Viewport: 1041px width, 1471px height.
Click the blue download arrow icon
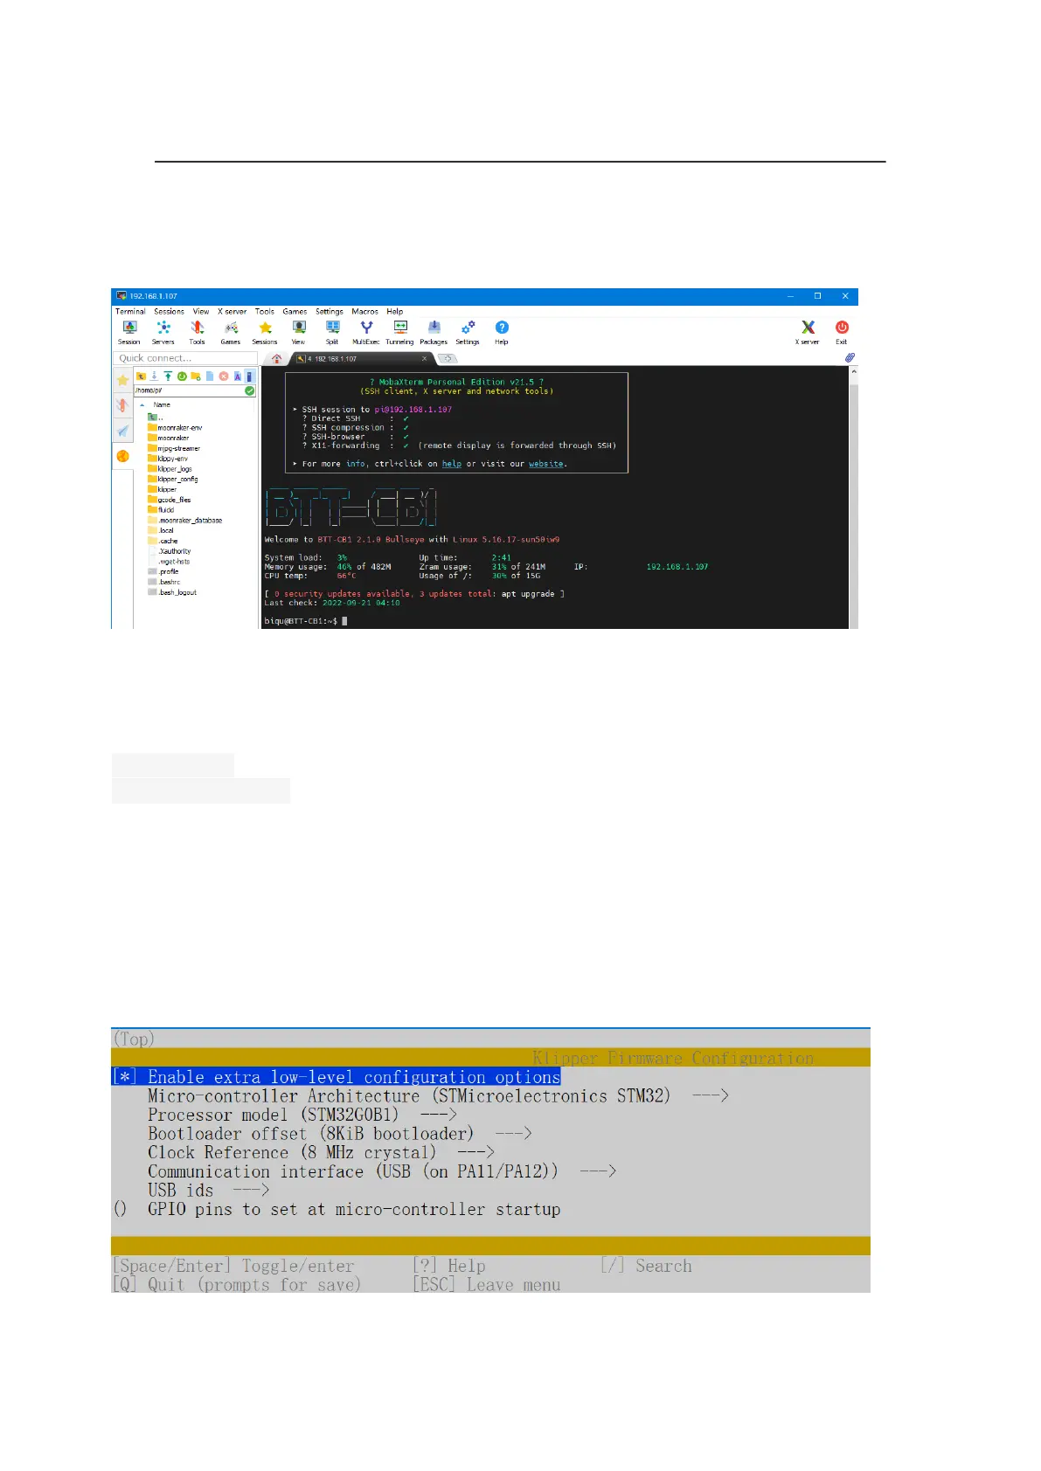(154, 376)
